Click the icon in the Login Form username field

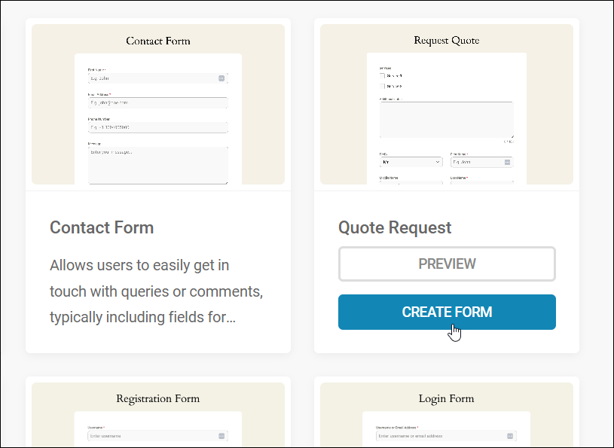pos(510,435)
